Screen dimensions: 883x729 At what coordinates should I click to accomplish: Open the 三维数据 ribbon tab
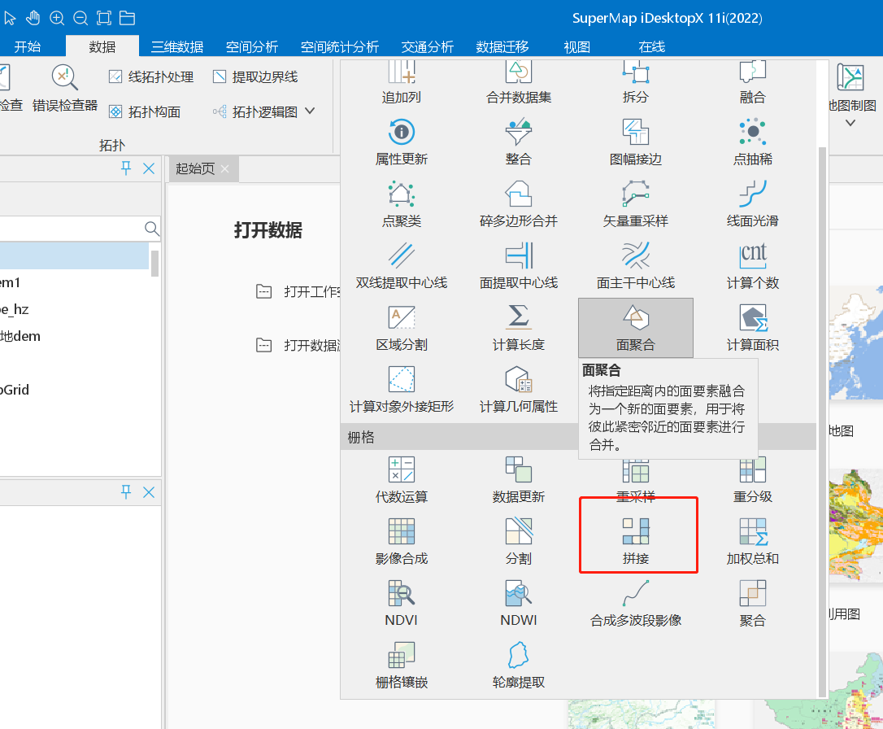pos(177,47)
